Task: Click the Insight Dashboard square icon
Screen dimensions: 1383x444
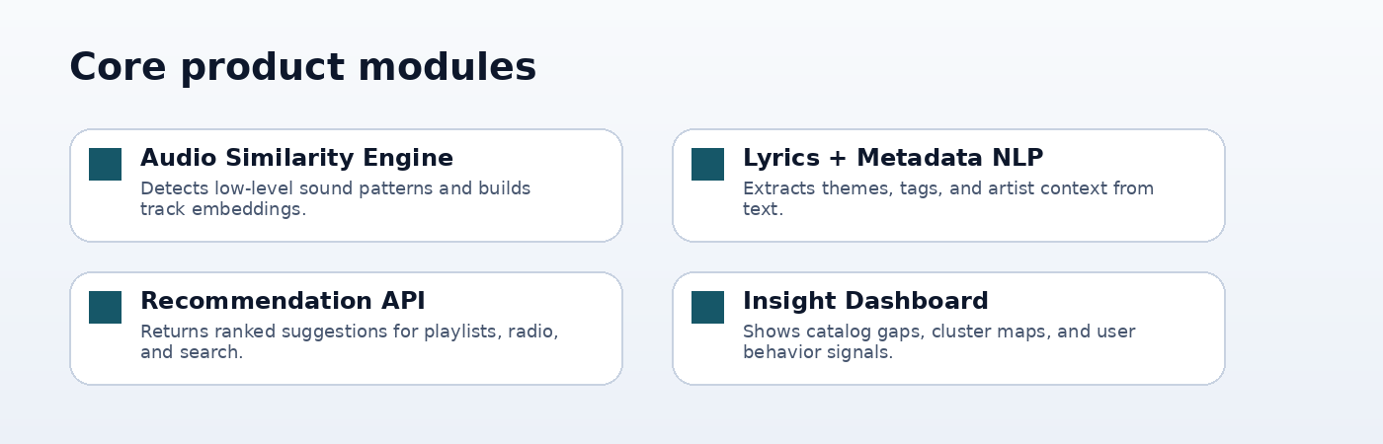Action: tap(707, 307)
